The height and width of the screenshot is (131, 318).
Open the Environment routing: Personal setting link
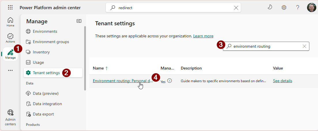(123, 81)
